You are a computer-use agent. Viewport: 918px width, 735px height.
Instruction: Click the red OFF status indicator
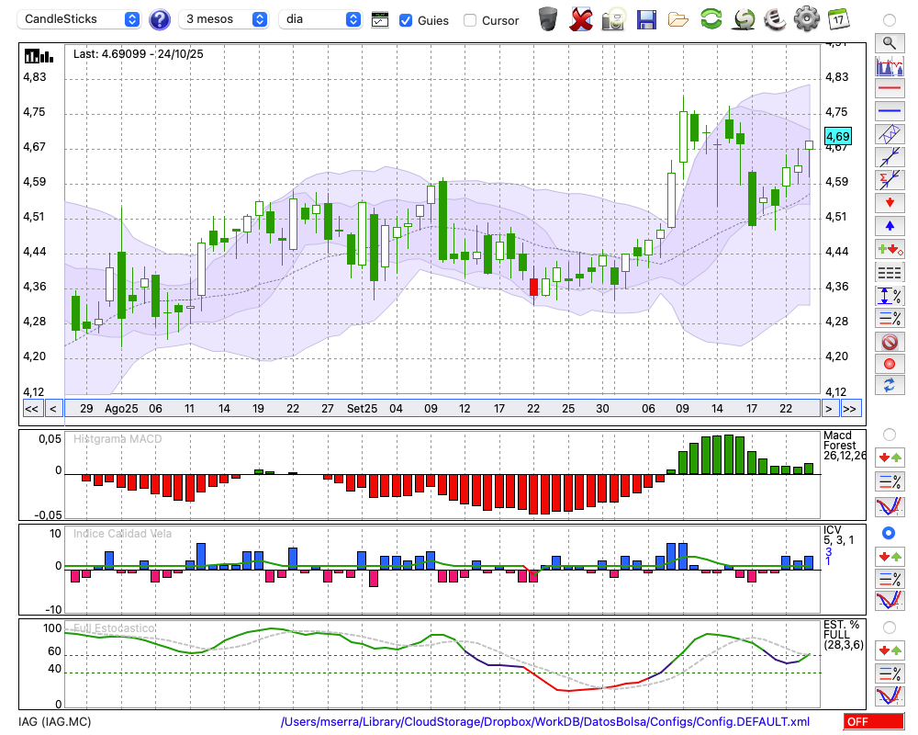873,722
